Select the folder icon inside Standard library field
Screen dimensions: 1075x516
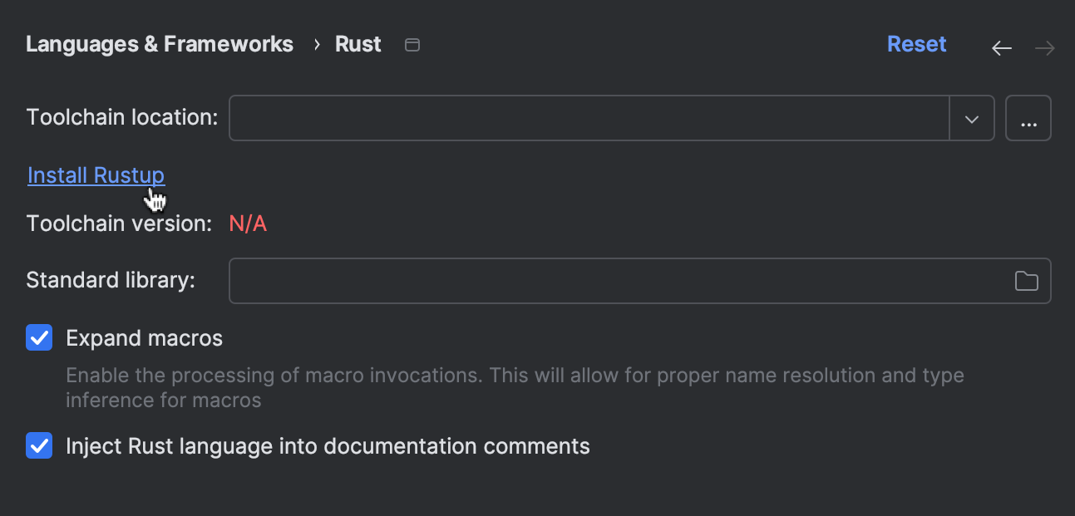pyautogui.click(x=1026, y=281)
